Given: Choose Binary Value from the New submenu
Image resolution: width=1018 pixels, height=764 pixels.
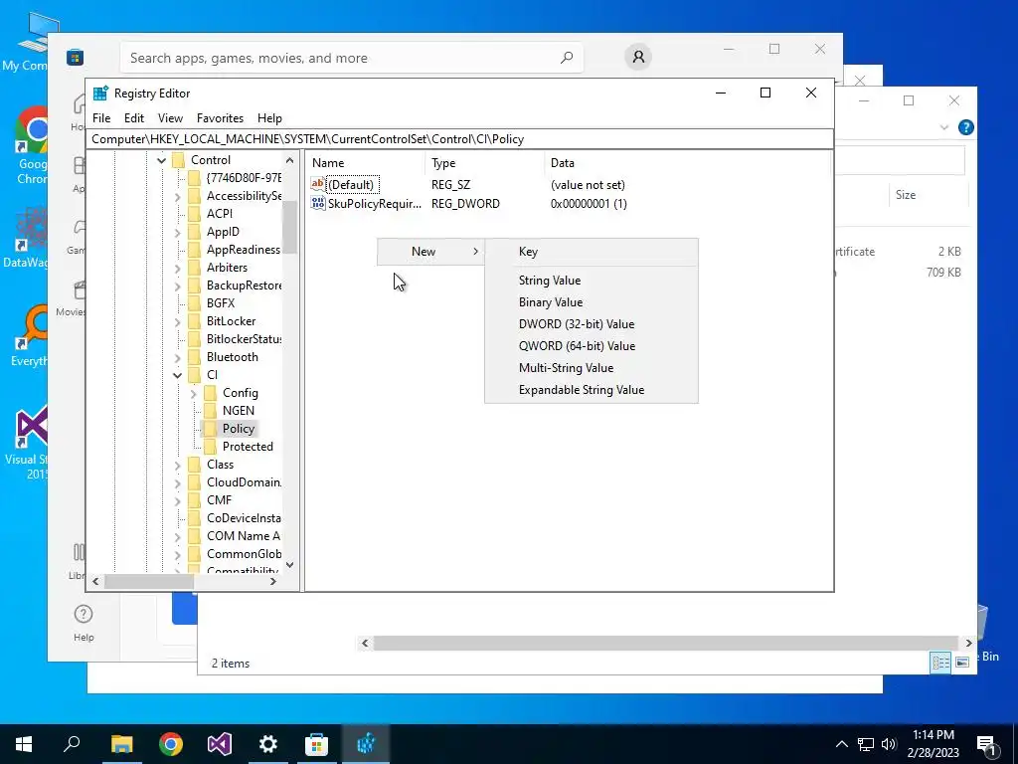Looking at the screenshot, I should pyautogui.click(x=592, y=302).
